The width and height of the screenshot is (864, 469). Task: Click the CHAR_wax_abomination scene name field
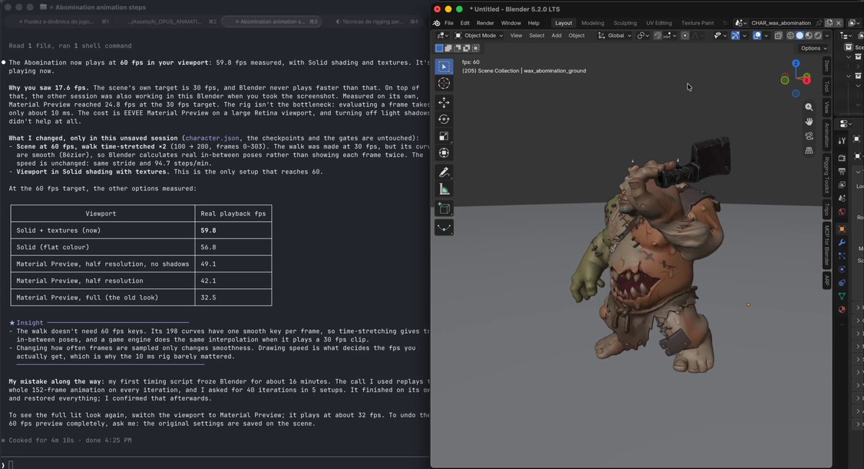[x=781, y=22]
